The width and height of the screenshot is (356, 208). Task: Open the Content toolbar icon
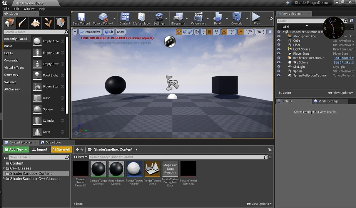(x=125, y=17)
